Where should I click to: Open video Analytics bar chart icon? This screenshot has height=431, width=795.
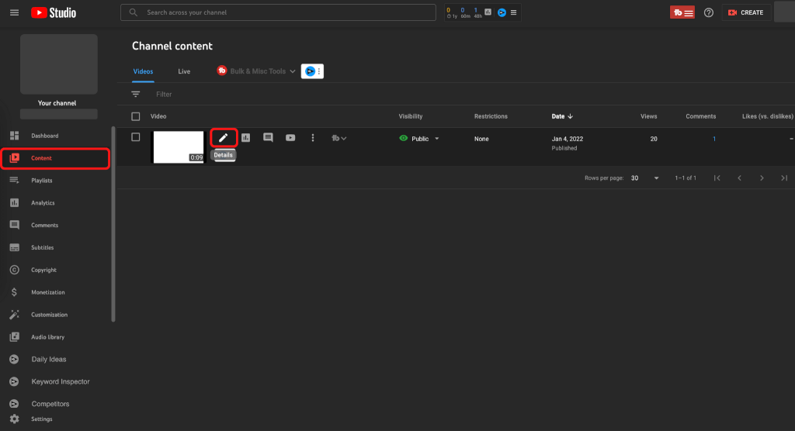(x=245, y=138)
